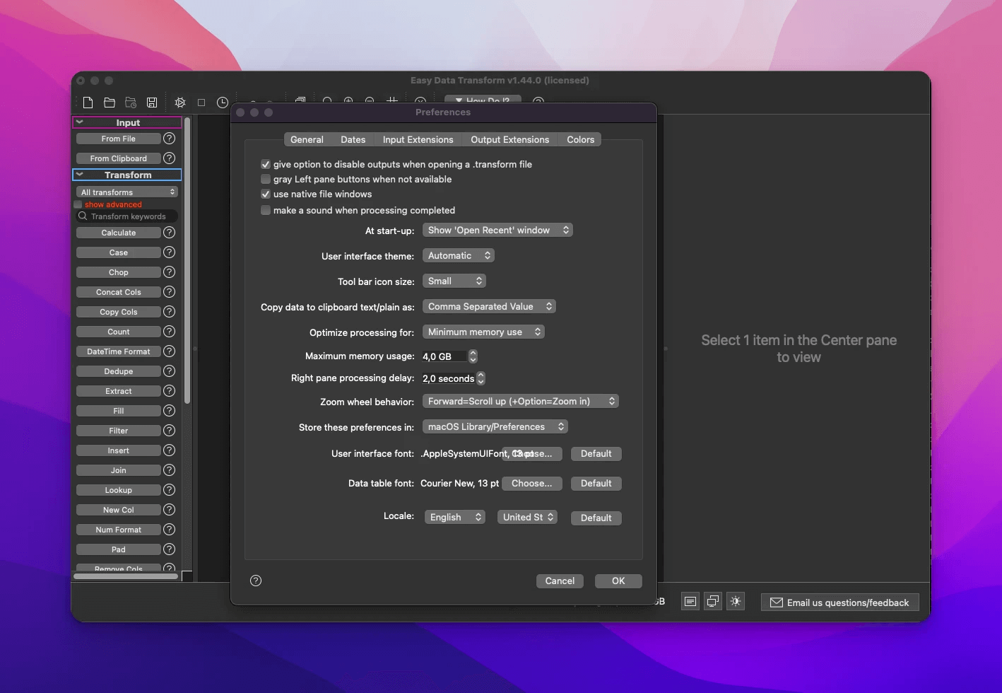The image size is (1002, 693).
Task: Click the Open folder toolbar icon
Action: coord(110,103)
